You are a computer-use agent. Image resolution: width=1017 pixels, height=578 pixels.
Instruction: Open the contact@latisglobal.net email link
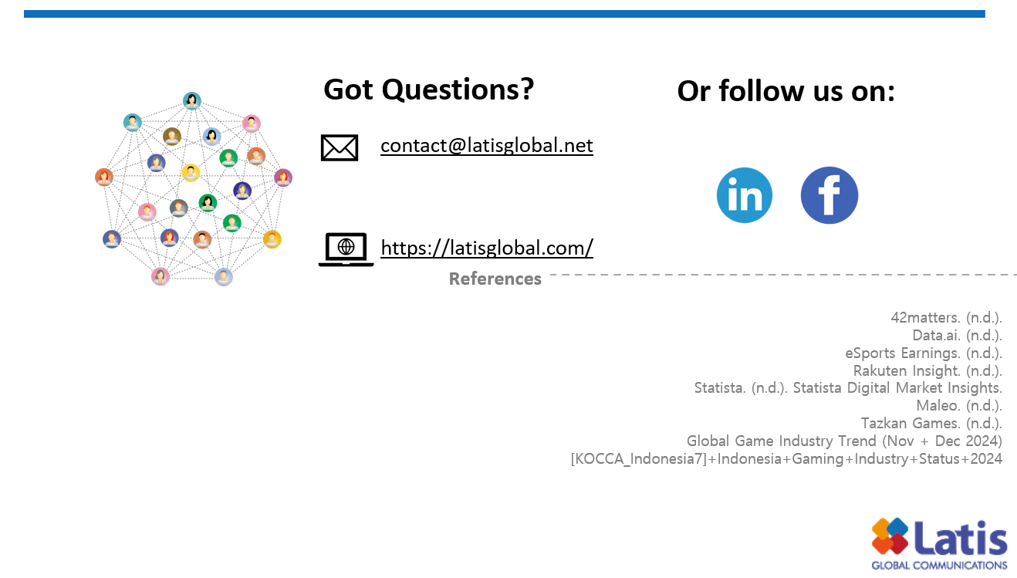tap(487, 145)
